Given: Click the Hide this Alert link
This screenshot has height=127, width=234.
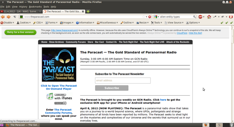Looking at the screenshot, I should point(195,33).
